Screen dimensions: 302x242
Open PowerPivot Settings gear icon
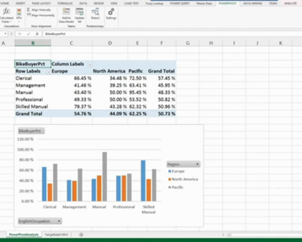click(111, 12)
